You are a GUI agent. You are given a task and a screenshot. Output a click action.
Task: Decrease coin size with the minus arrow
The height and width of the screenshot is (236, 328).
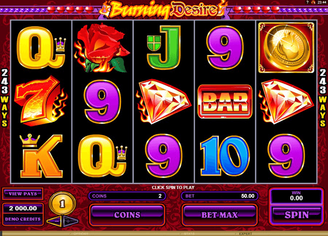point(54,221)
